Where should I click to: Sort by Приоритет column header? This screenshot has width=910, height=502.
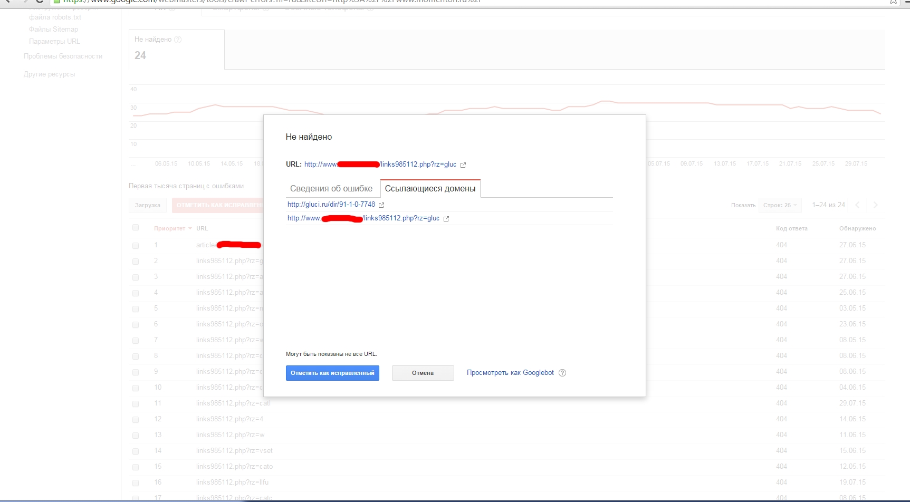click(173, 229)
